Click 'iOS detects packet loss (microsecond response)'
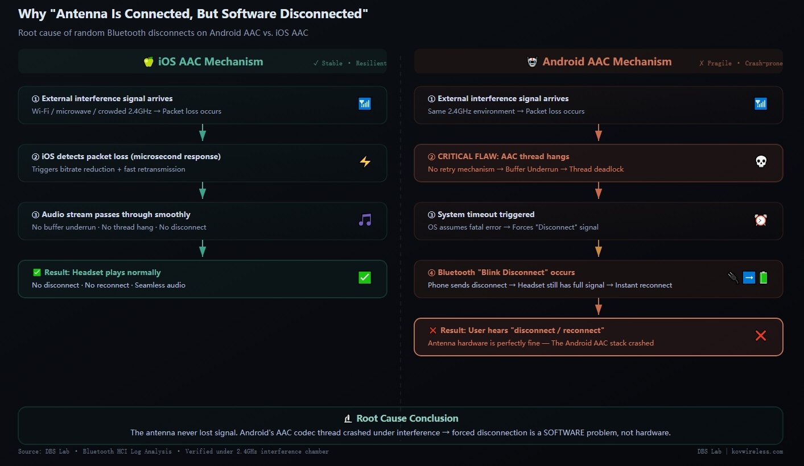This screenshot has height=466, width=804. click(x=126, y=156)
